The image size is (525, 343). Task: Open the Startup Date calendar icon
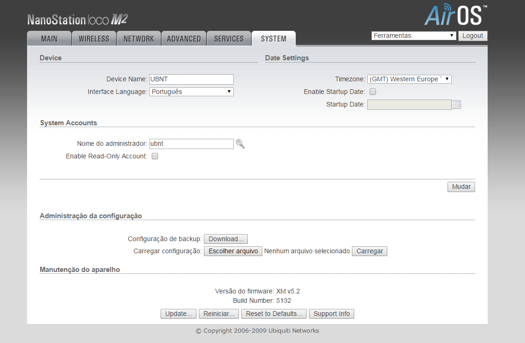456,105
